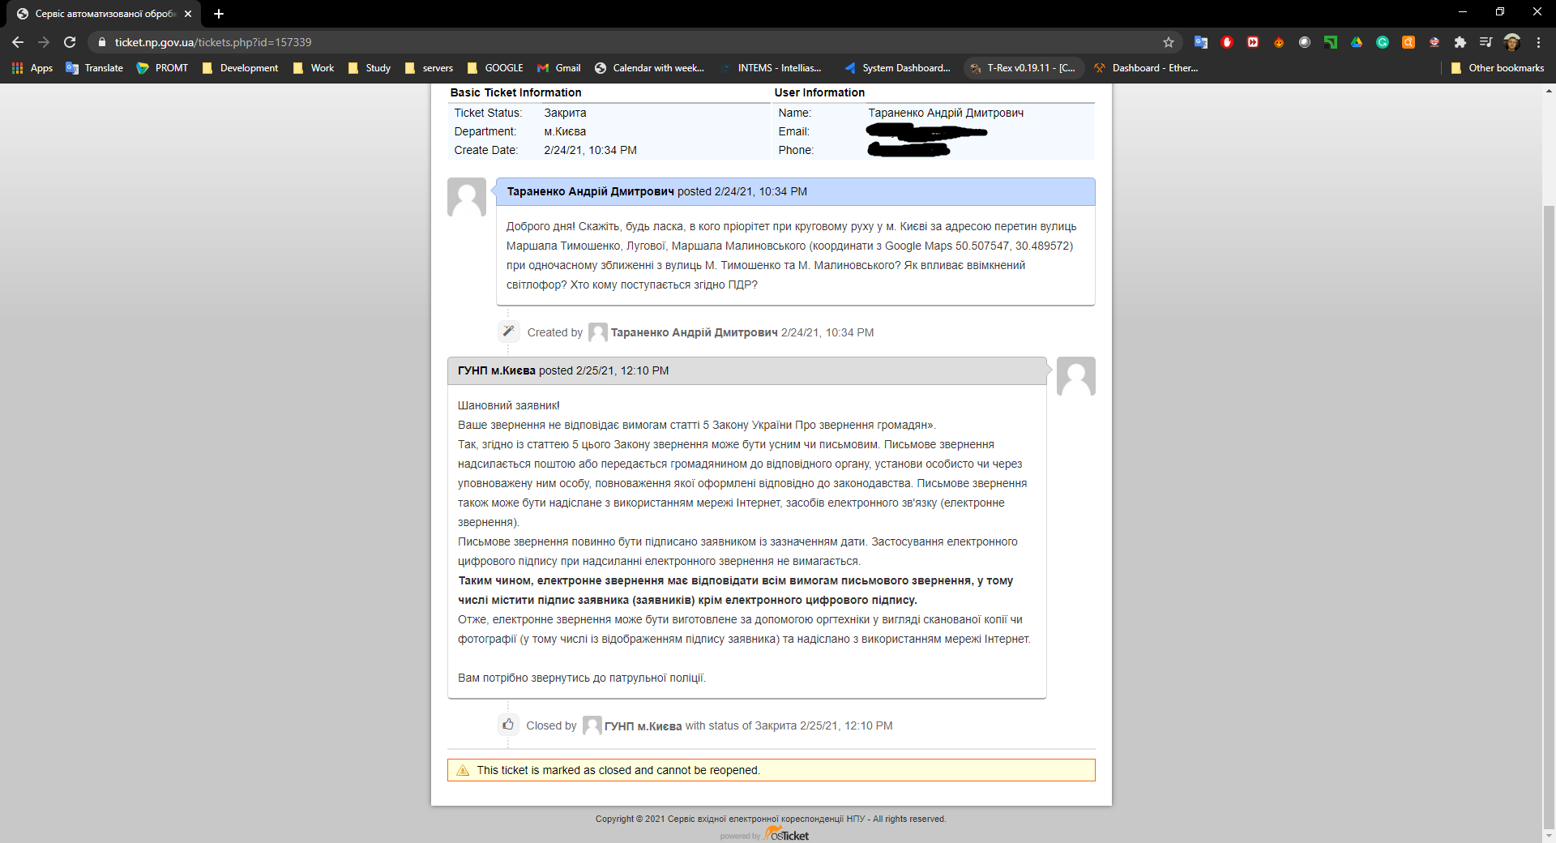Screen dimensions: 1556x843
Task: Open the Extensions puzzle piece menu
Action: click(1460, 42)
